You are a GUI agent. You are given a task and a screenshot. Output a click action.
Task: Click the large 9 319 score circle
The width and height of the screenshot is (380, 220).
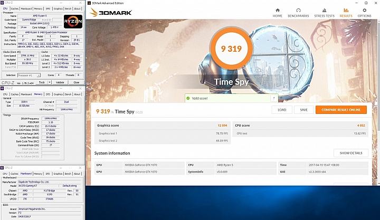tap(231, 49)
